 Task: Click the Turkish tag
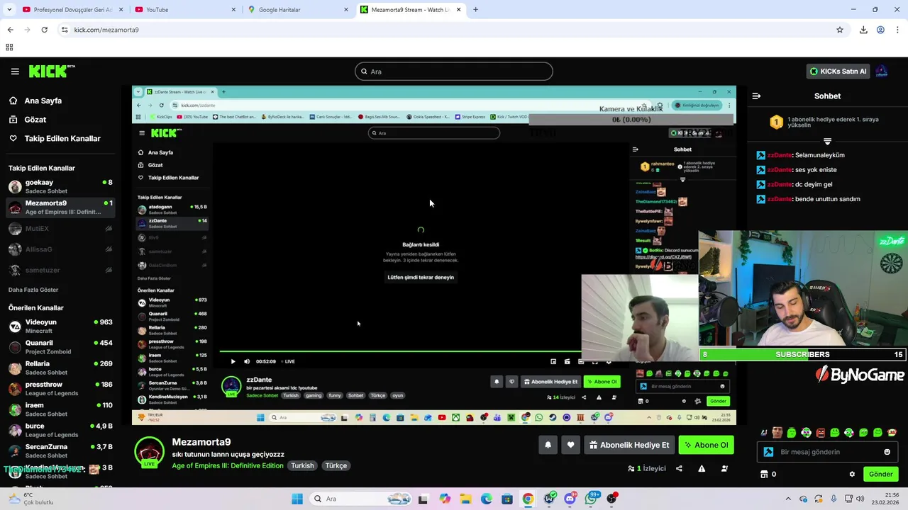tap(302, 466)
